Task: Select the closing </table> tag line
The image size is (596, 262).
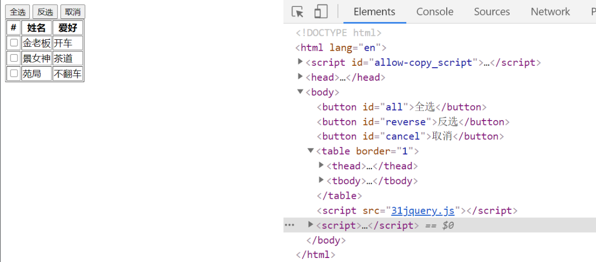Action: (339, 196)
